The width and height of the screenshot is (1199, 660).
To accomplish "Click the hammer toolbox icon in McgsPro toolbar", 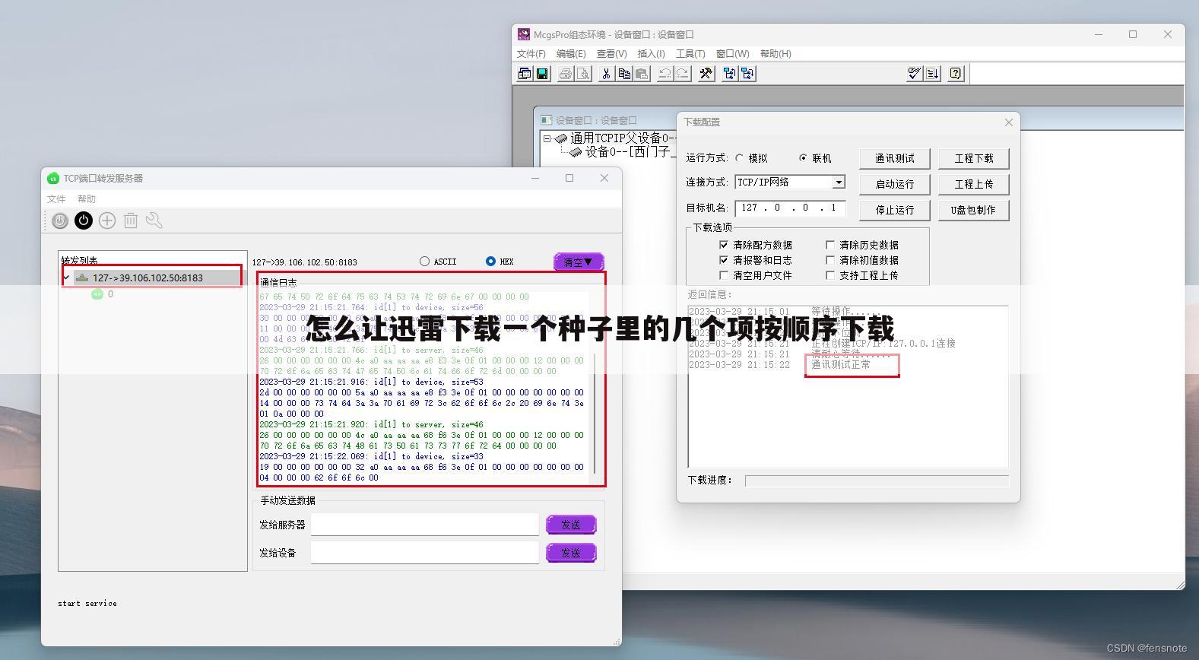I will (x=706, y=74).
